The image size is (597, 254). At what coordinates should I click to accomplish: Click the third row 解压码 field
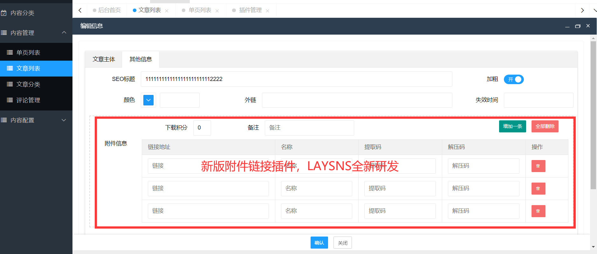tap(484, 211)
